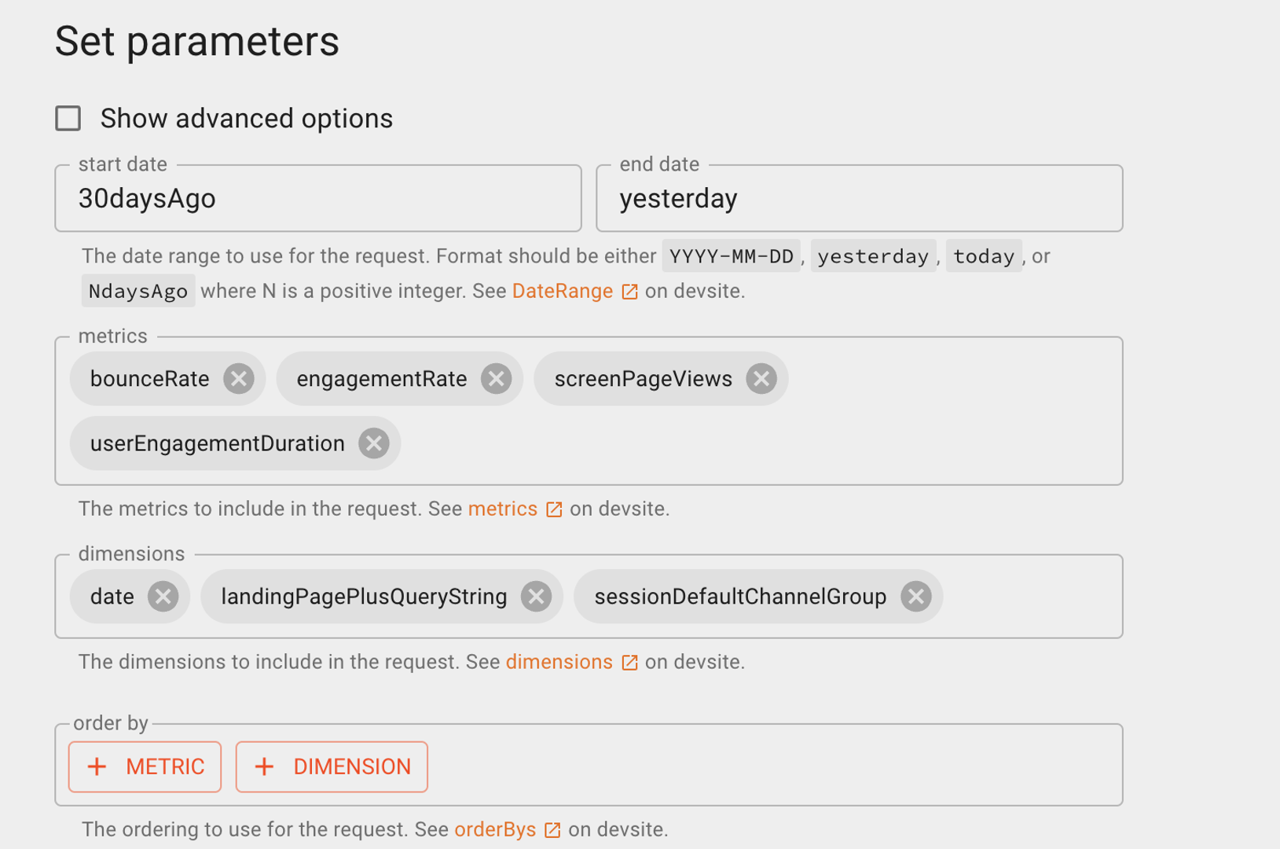Open the metrics devsite link

(502, 509)
